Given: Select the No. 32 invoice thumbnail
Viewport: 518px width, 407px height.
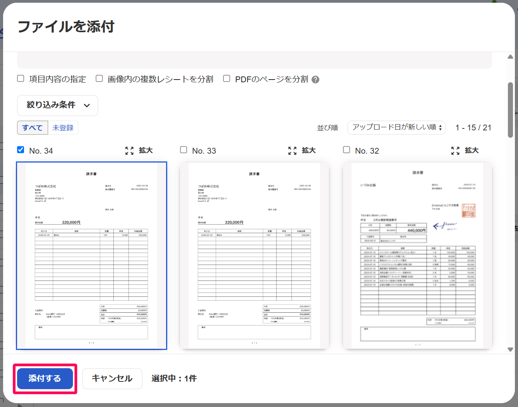Looking at the screenshot, I should click(418, 256).
